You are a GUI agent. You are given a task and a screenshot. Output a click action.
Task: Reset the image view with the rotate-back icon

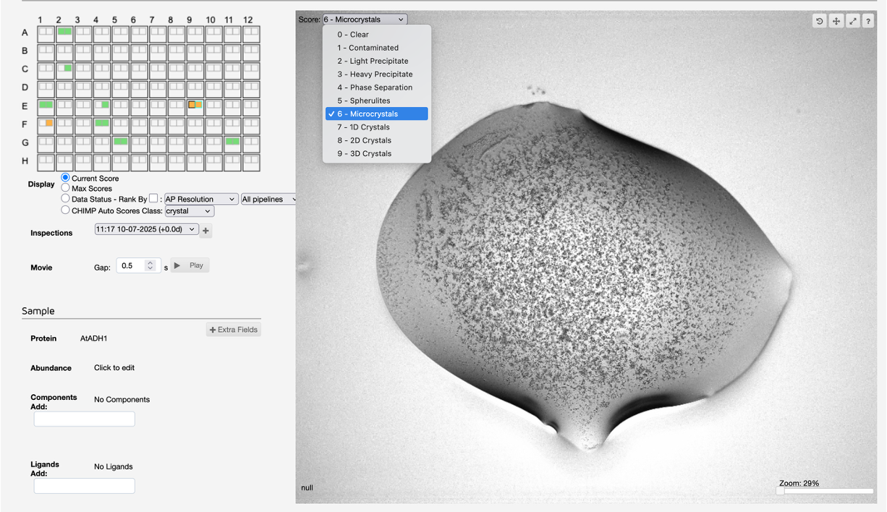[819, 21]
